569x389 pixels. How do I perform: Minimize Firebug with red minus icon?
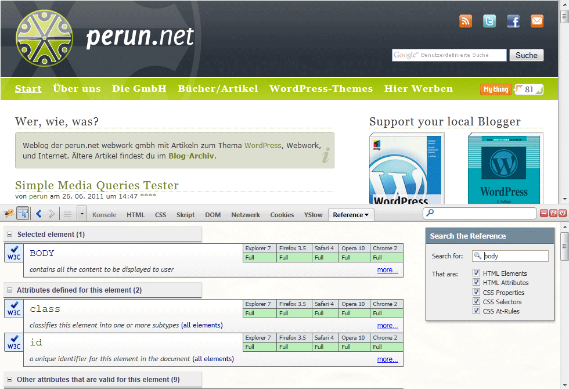tap(543, 214)
